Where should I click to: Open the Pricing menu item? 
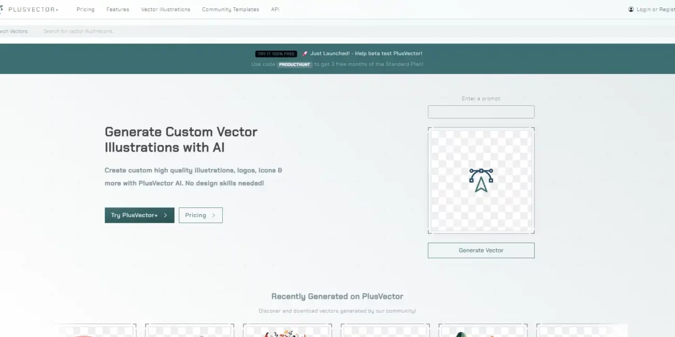pyautogui.click(x=86, y=9)
